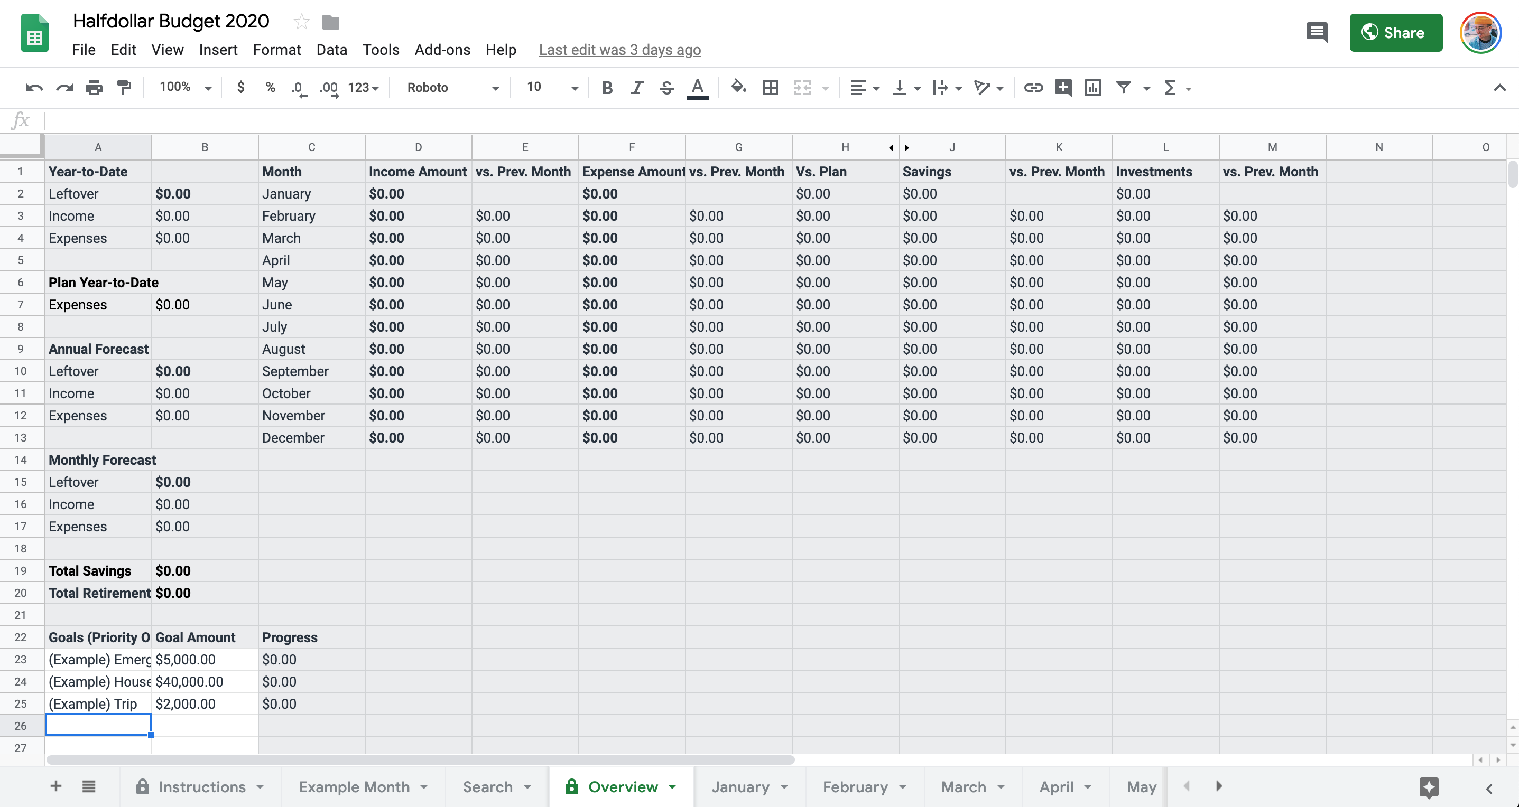Open the Add-ons menu
Viewport: 1519px width, 807px height.
[x=442, y=50]
